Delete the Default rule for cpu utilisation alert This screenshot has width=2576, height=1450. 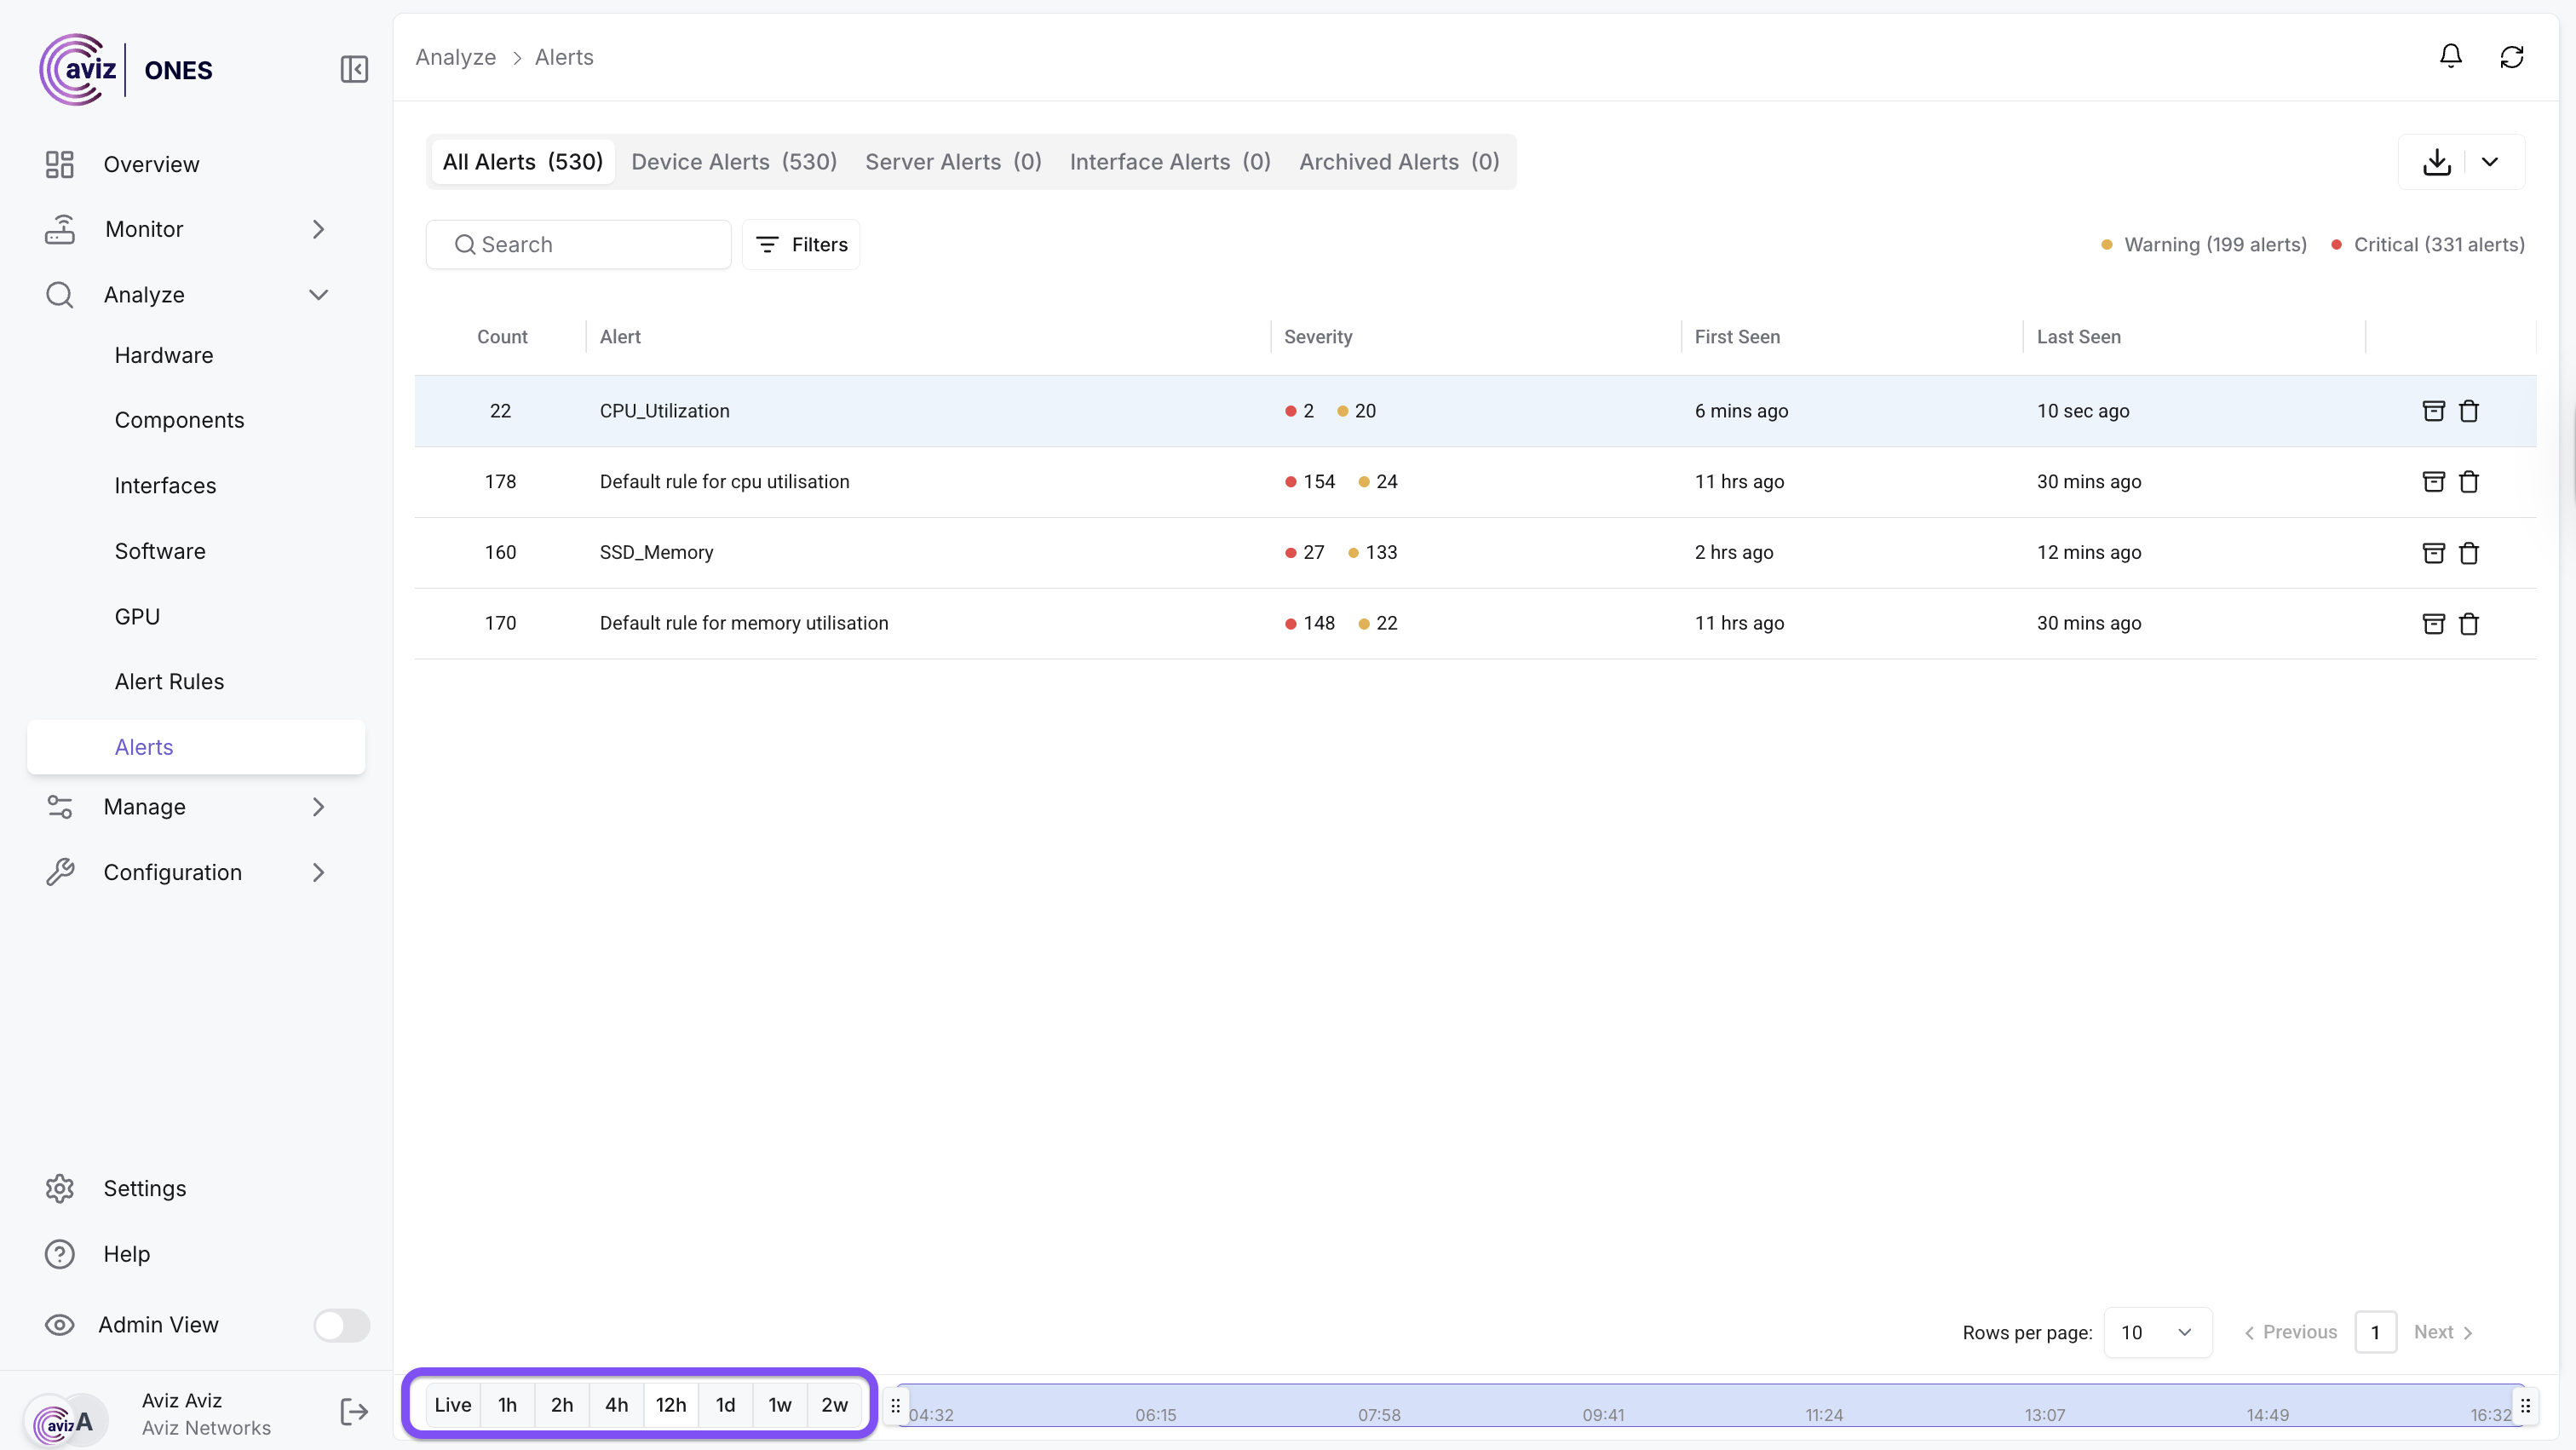point(2468,482)
